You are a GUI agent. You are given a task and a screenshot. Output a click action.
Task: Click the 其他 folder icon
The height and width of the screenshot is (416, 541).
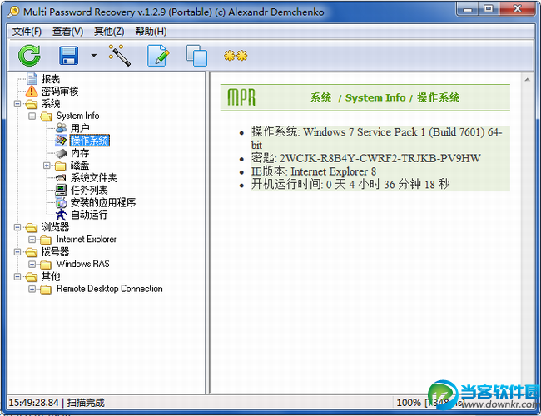click(31, 277)
